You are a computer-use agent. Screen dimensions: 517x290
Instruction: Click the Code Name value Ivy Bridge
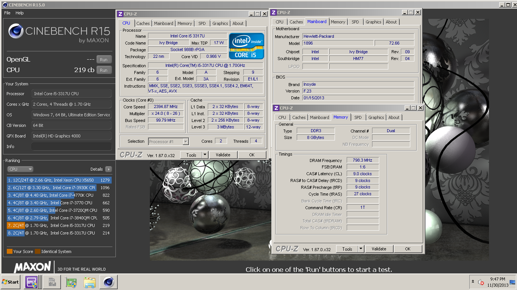pos(169,43)
